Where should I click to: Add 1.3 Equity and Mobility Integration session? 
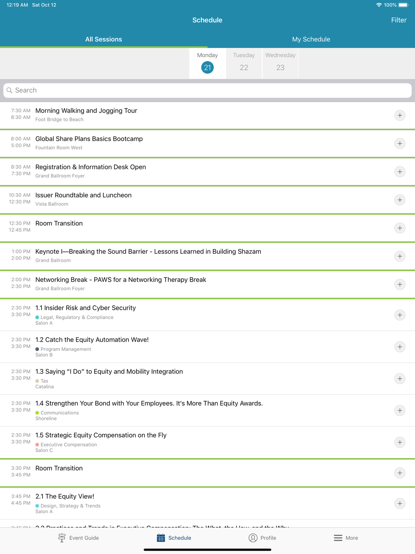click(400, 379)
